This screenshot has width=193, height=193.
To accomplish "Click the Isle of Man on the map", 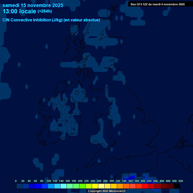I will (x=95, y=100).
